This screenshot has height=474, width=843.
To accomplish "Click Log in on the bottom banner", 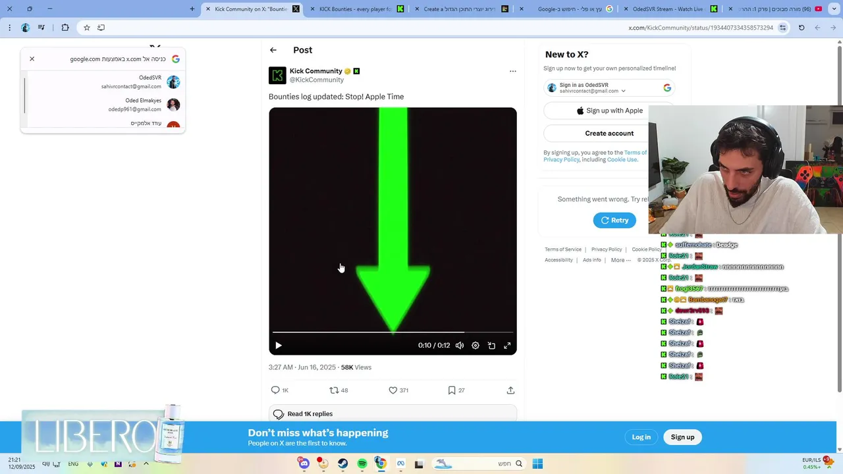I will (641, 437).
